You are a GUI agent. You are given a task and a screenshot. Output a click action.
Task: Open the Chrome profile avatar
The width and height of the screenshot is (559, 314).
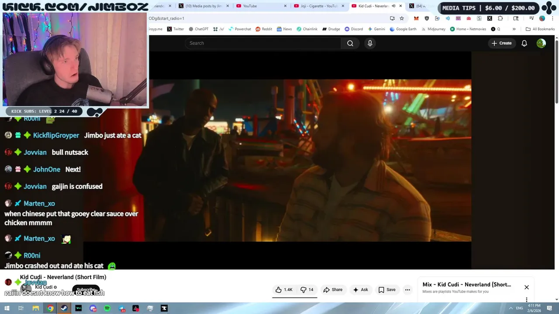coord(542,18)
